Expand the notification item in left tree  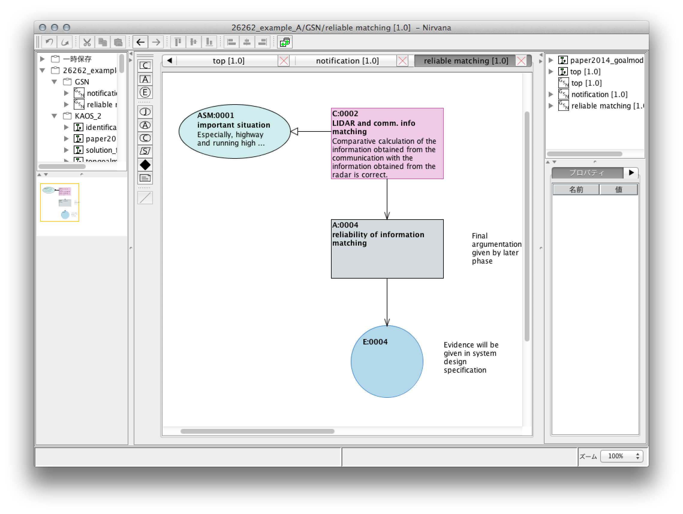tap(66, 93)
